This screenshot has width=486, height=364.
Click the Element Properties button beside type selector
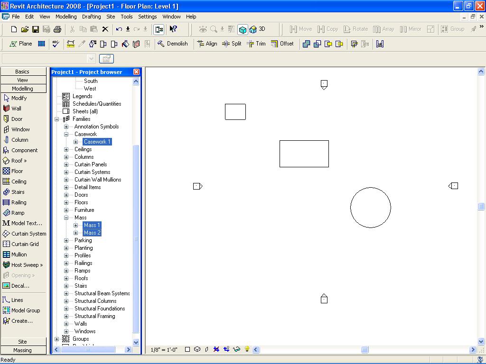106,58
